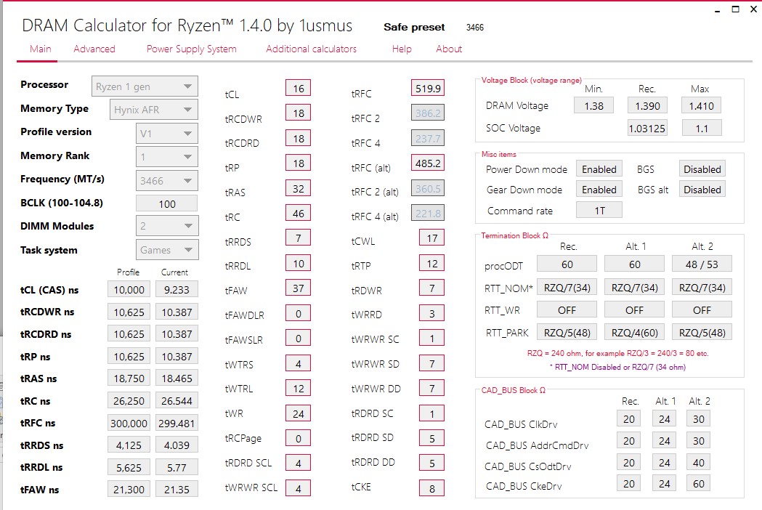Click the Power Down mode Enabled button
762x510 pixels.
click(x=599, y=169)
